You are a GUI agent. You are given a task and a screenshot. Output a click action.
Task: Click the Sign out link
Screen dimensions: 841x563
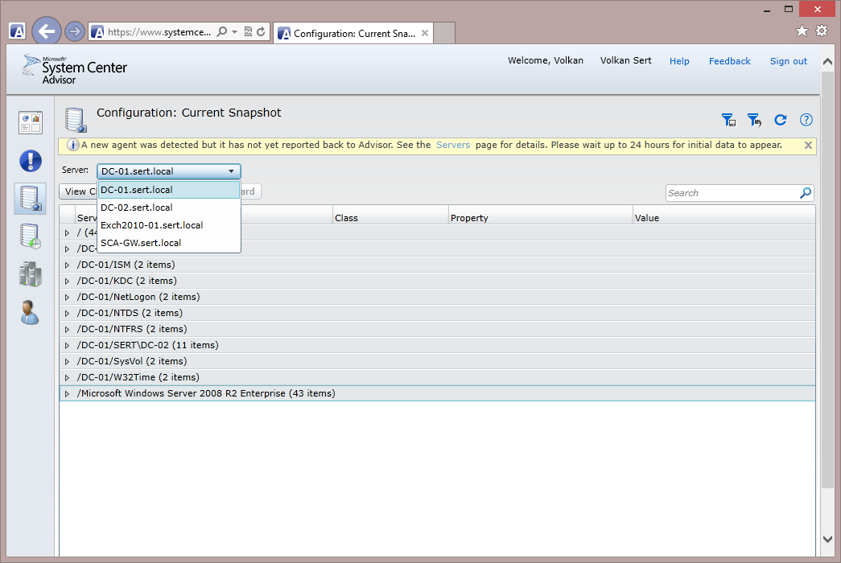tap(788, 61)
